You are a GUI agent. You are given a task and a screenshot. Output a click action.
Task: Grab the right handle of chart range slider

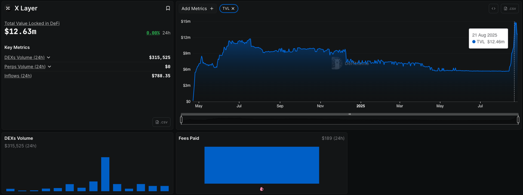click(518, 120)
